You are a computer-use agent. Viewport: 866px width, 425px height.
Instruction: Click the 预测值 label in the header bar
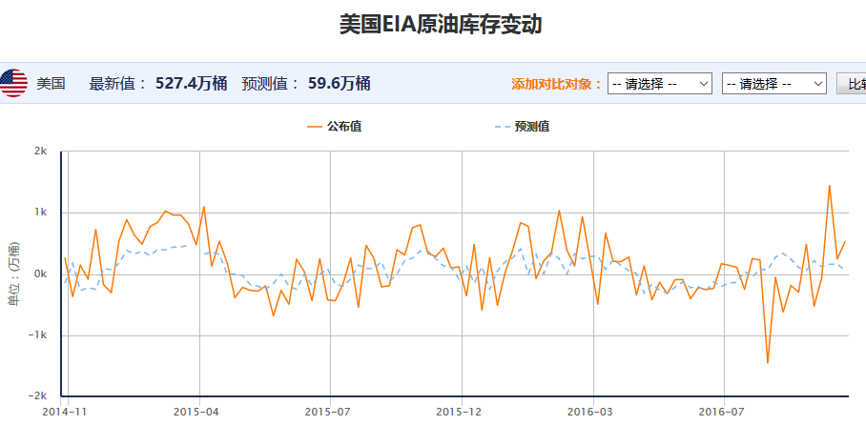pyautogui.click(x=272, y=84)
